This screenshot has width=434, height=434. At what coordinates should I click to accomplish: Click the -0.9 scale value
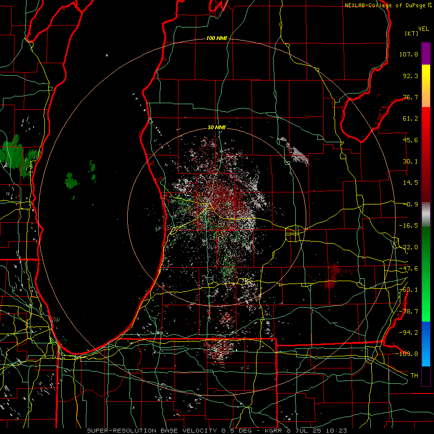411,204
